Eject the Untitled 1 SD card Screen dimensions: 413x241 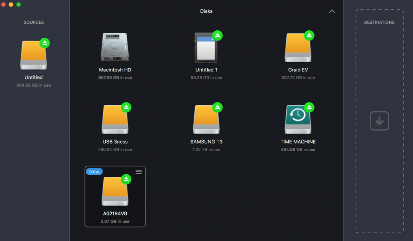218,35
